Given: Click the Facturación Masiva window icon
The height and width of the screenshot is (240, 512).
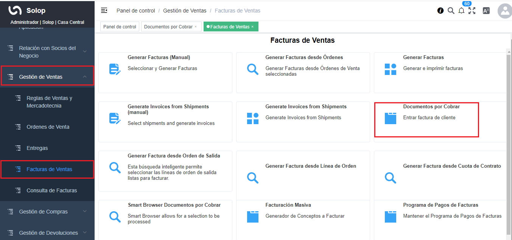Looking at the screenshot, I should 252,217.
